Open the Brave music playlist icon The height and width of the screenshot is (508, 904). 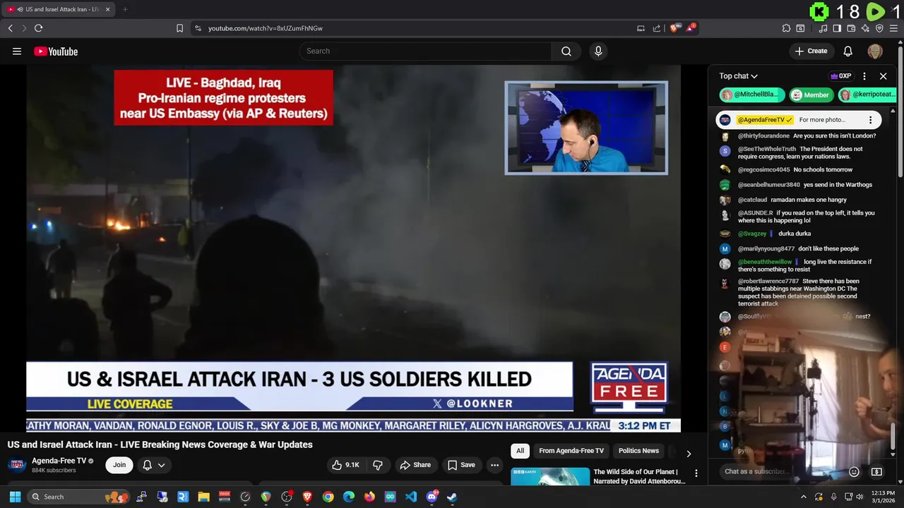pyautogui.click(x=823, y=28)
